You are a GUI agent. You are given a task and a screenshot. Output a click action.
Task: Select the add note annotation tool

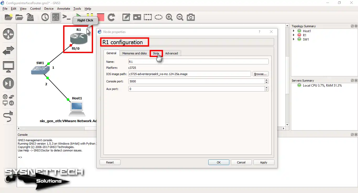(x=126, y=18)
